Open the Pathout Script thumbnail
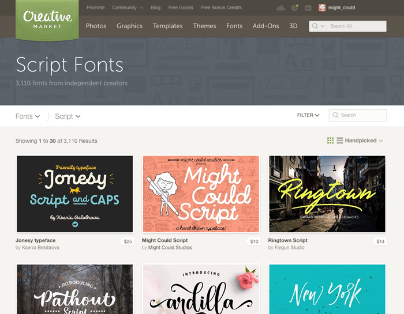The width and height of the screenshot is (404, 314). pos(74,289)
